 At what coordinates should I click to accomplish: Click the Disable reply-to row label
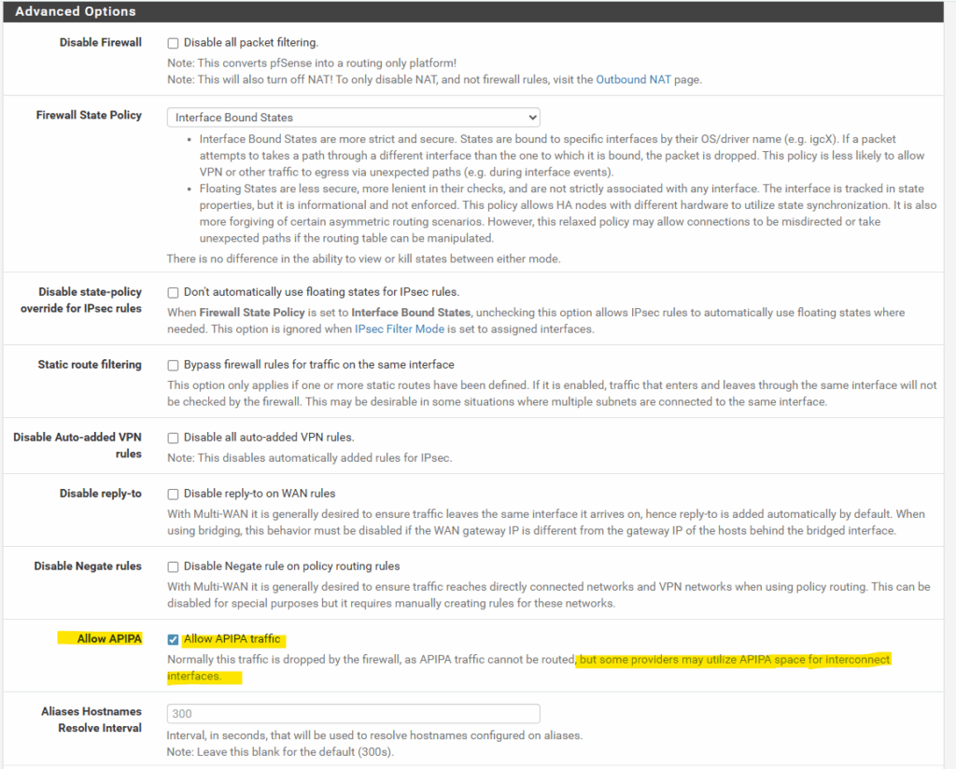coord(101,493)
